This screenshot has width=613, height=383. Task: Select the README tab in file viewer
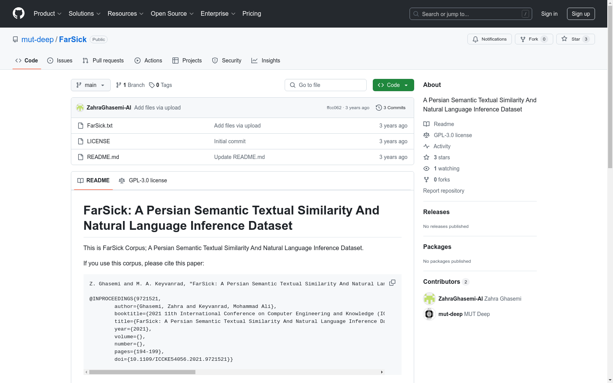[93, 180]
